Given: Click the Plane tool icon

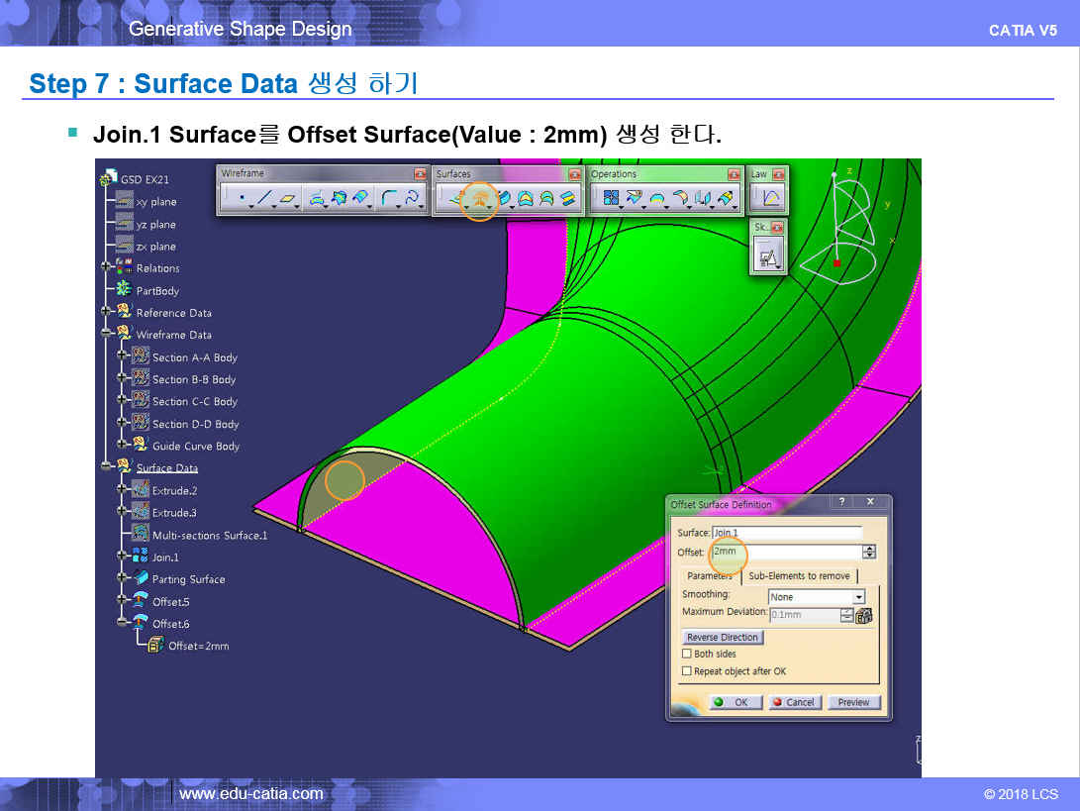Looking at the screenshot, I should point(287,199).
